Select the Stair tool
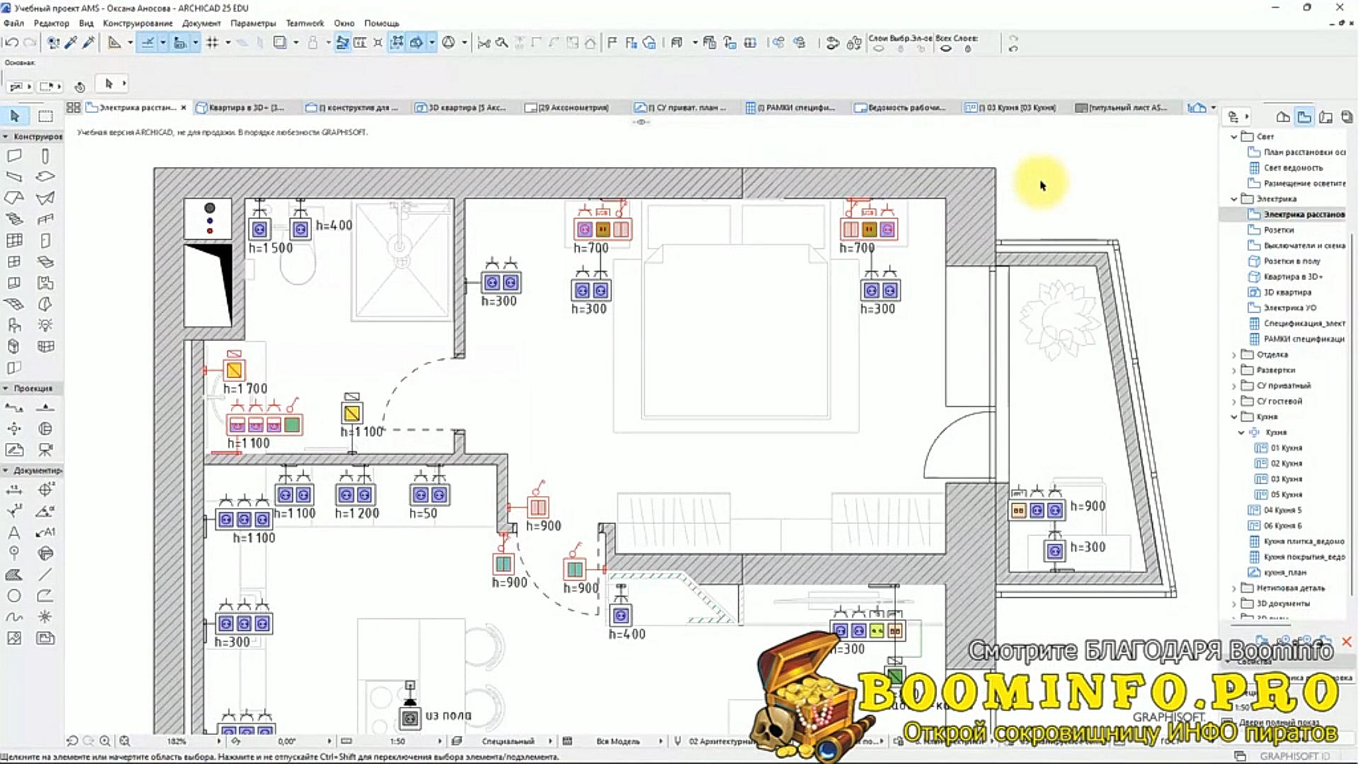 (14, 219)
